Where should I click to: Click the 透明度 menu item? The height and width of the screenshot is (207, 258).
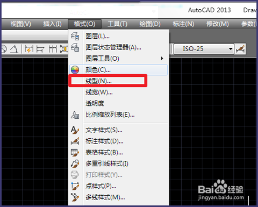(x=95, y=103)
